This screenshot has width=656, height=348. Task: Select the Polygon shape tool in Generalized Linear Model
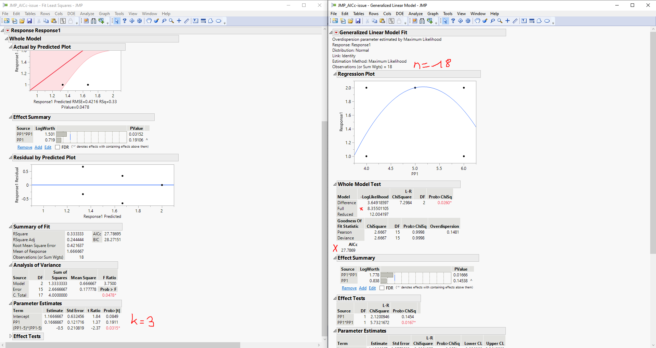[539, 21]
